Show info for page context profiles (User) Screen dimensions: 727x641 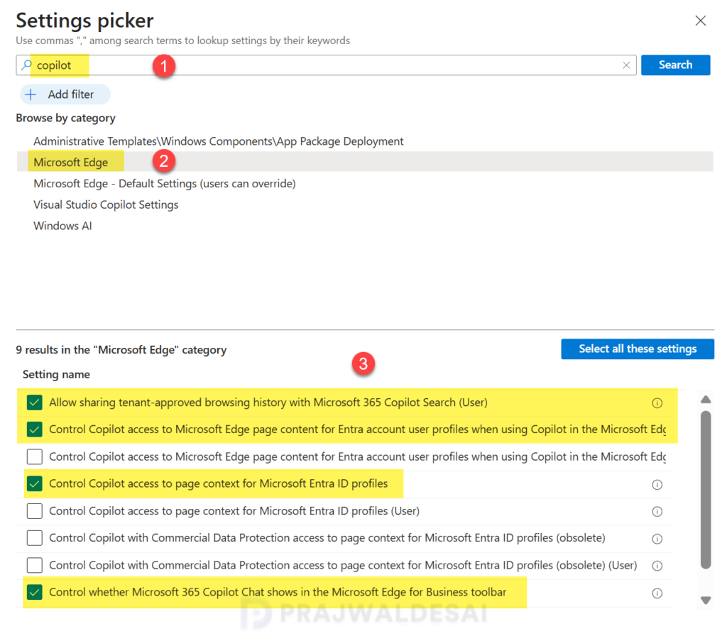pos(657,512)
